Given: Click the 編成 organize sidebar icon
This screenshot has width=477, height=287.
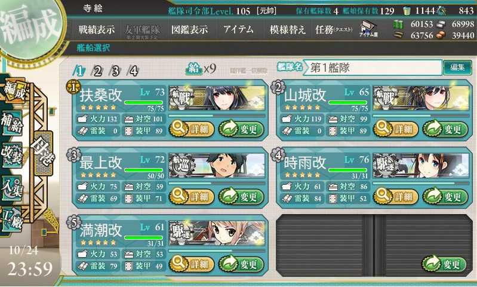Looking at the screenshot, I should coord(14,91).
